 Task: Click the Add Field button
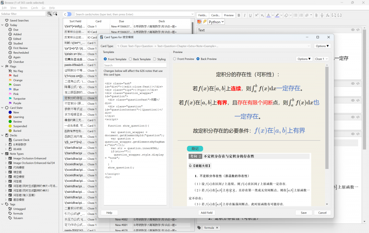[x=206, y=213]
